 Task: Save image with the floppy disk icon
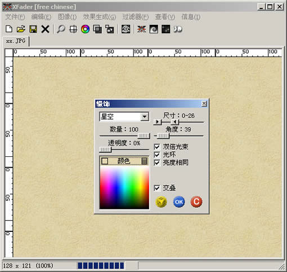(33, 29)
